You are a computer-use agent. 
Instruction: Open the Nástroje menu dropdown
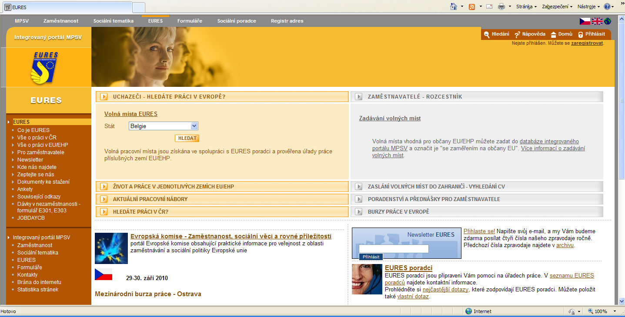click(x=588, y=7)
